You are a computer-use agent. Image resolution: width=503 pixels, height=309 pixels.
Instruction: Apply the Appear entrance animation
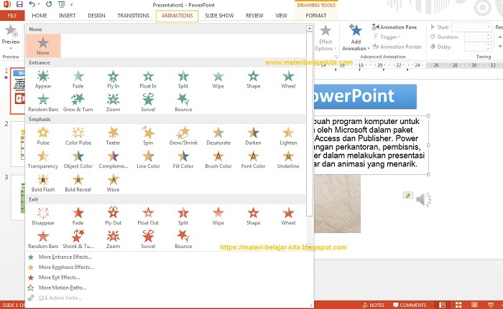pyautogui.click(x=43, y=80)
